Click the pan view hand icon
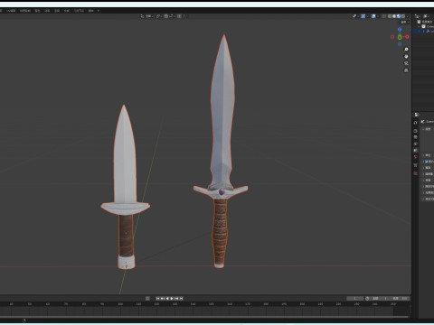 406,56
